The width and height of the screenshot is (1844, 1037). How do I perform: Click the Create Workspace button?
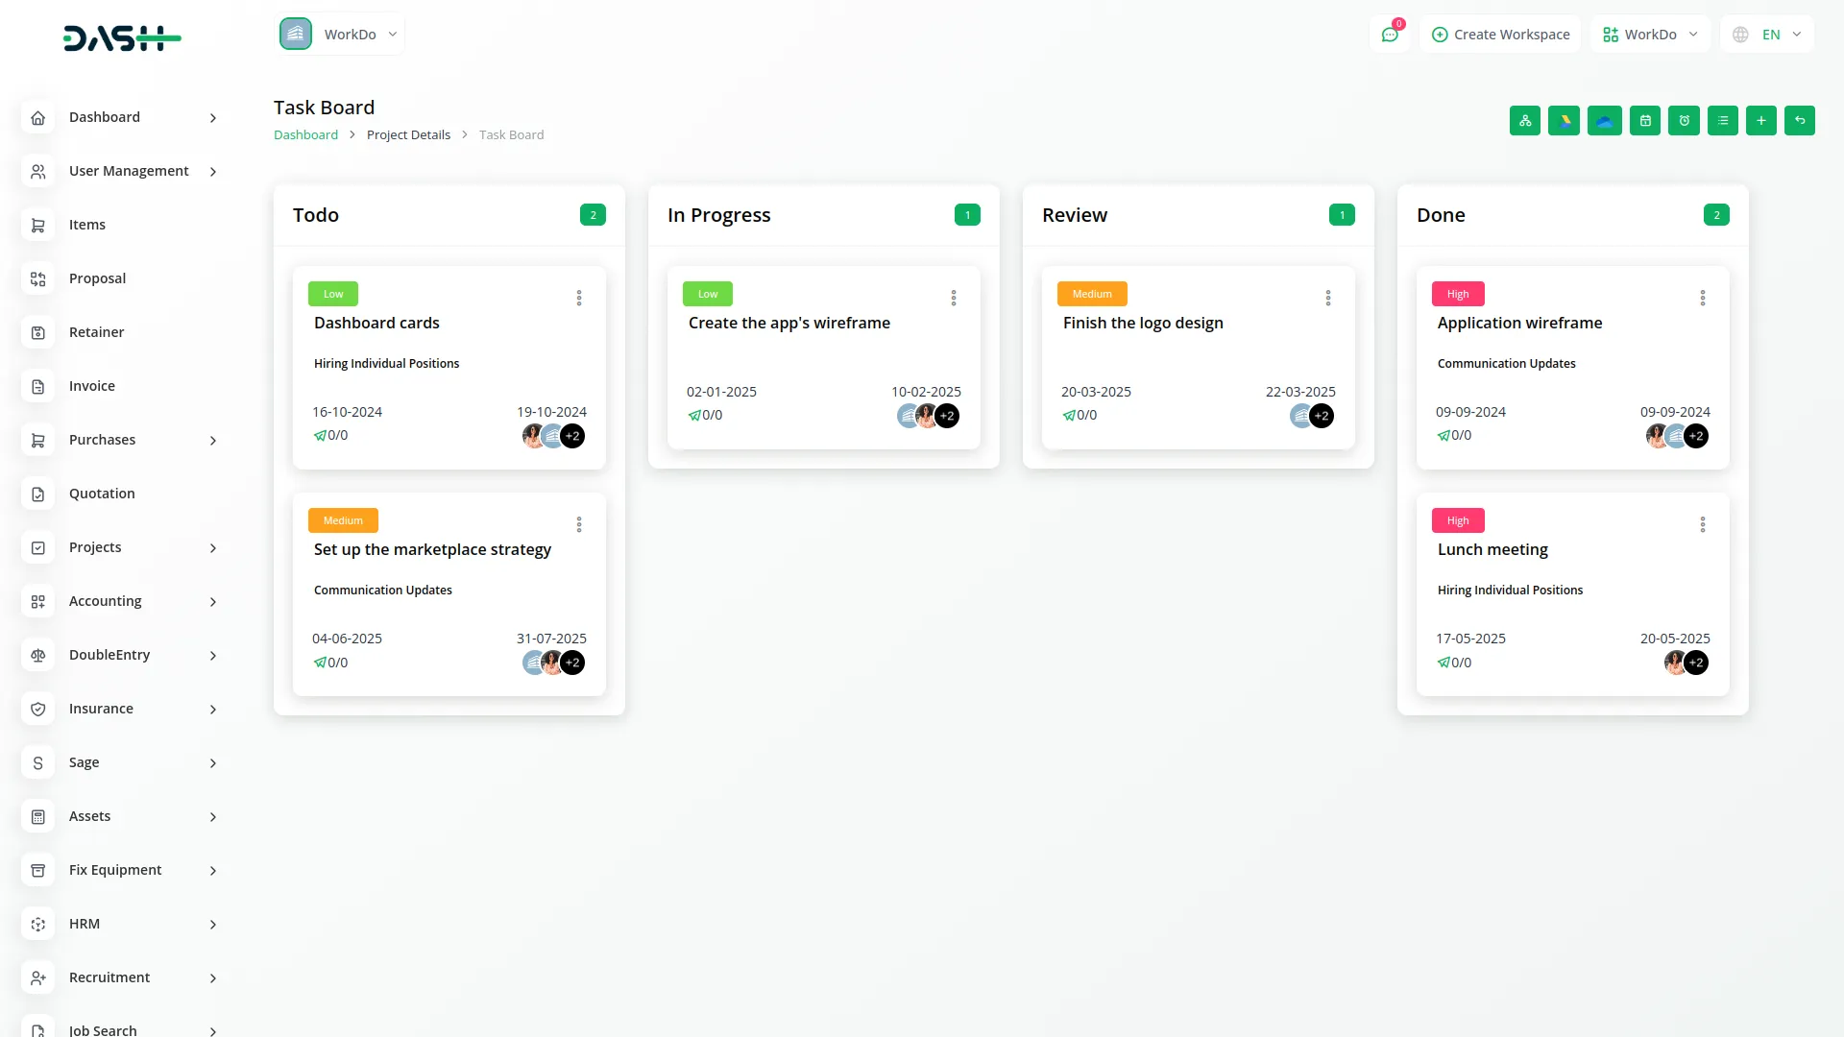[1500, 35]
